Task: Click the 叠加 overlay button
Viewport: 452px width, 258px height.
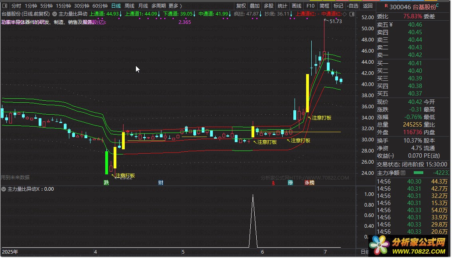Action: (255, 6)
